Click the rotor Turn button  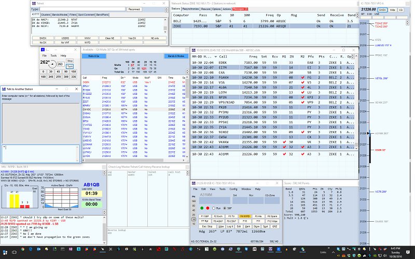coord(70,66)
